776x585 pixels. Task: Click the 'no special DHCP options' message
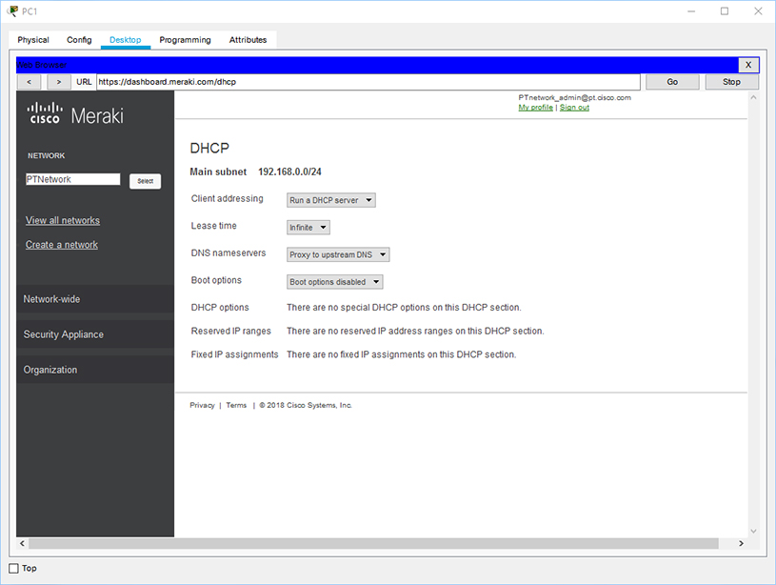(x=404, y=308)
